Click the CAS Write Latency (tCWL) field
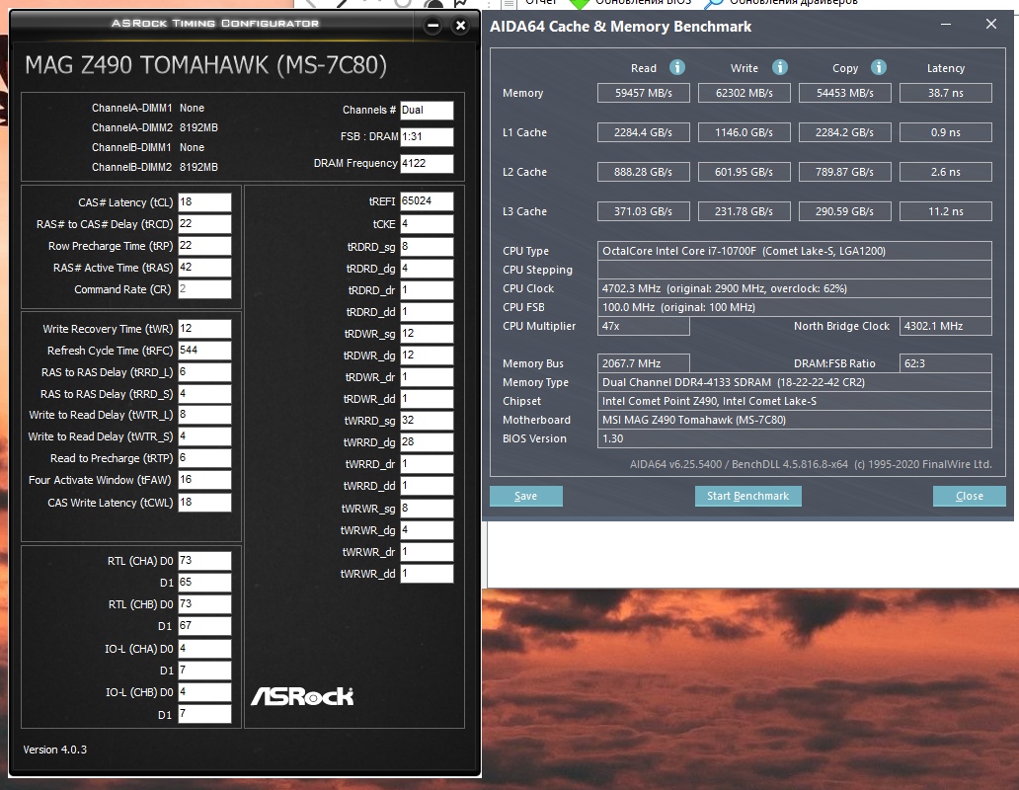 tap(204, 503)
